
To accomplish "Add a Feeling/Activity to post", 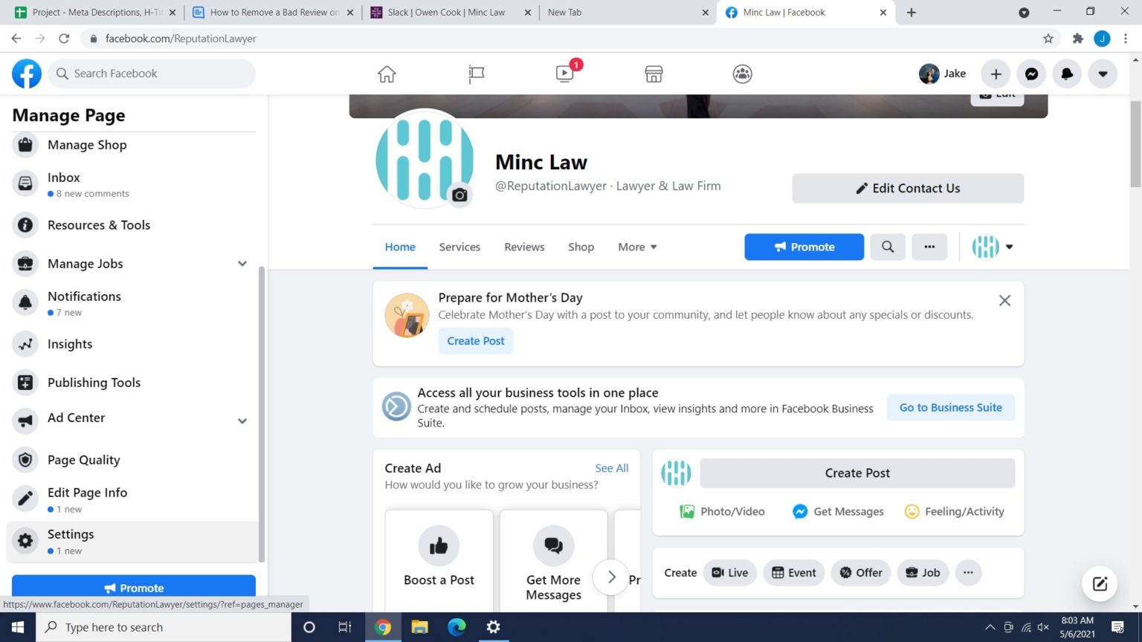I will pyautogui.click(x=954, y=511).
